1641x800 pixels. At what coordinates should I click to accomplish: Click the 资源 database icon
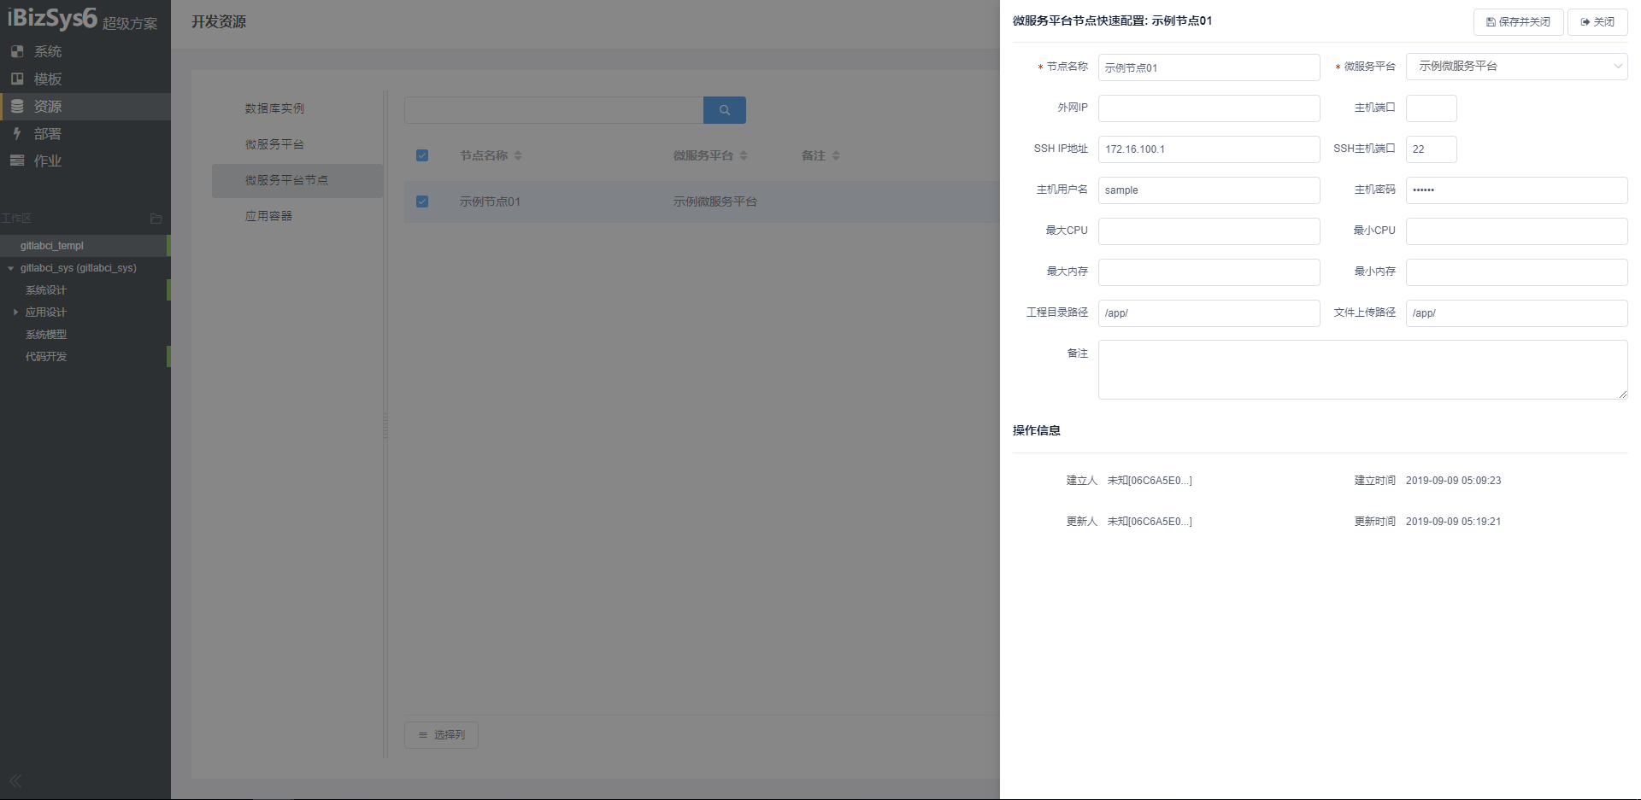click(x=17, y=107)
